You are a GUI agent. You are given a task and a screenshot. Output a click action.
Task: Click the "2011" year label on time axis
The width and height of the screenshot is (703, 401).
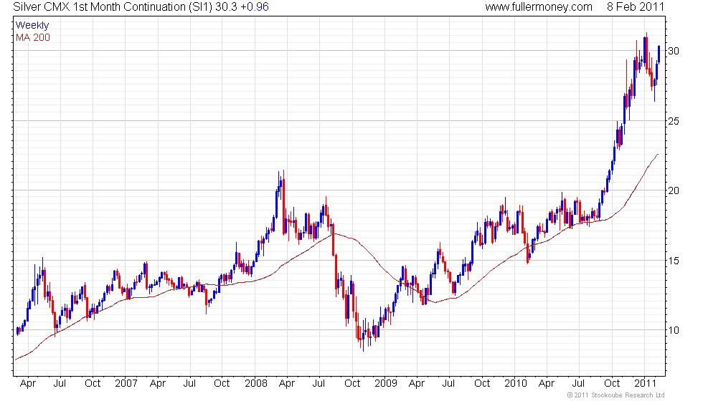[645, 383]
